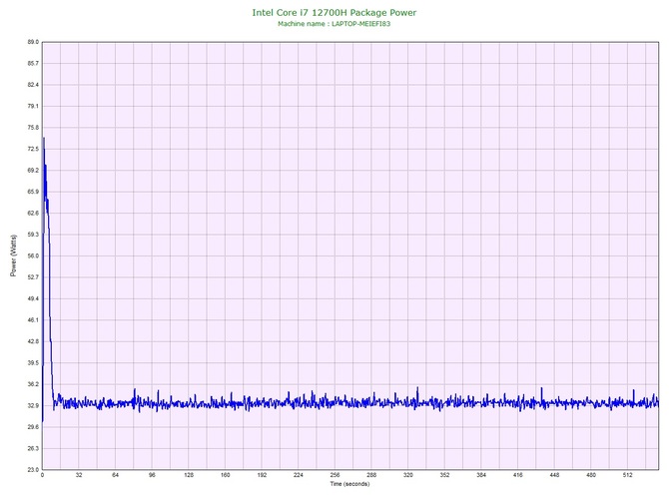This screenshot has width=669, height=501.
Task: Click the 65.9 y-axis value
Action: coord(33,192)
